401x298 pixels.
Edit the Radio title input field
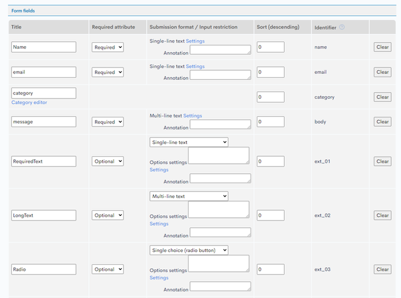coord(43,269)
